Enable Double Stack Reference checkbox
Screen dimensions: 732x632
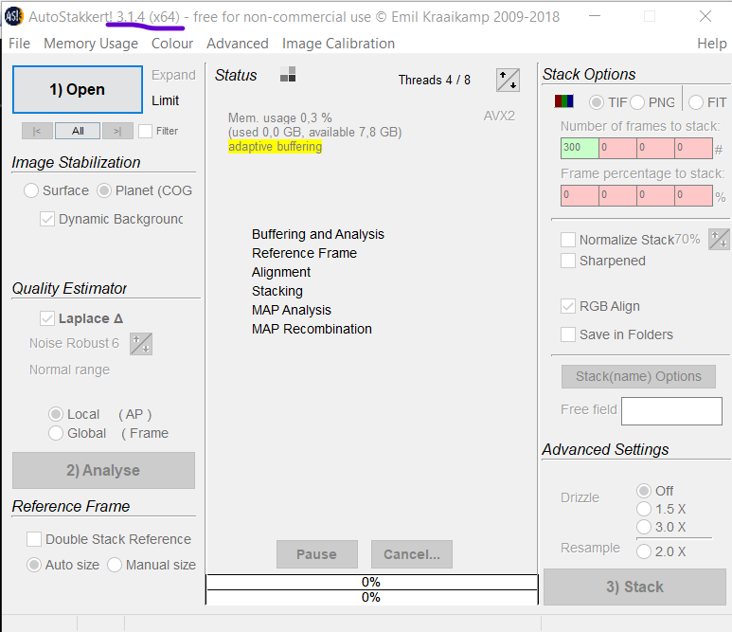[34, 539]
